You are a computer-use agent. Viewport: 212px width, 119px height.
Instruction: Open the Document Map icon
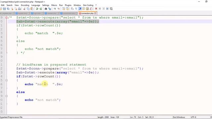(87, 9)
